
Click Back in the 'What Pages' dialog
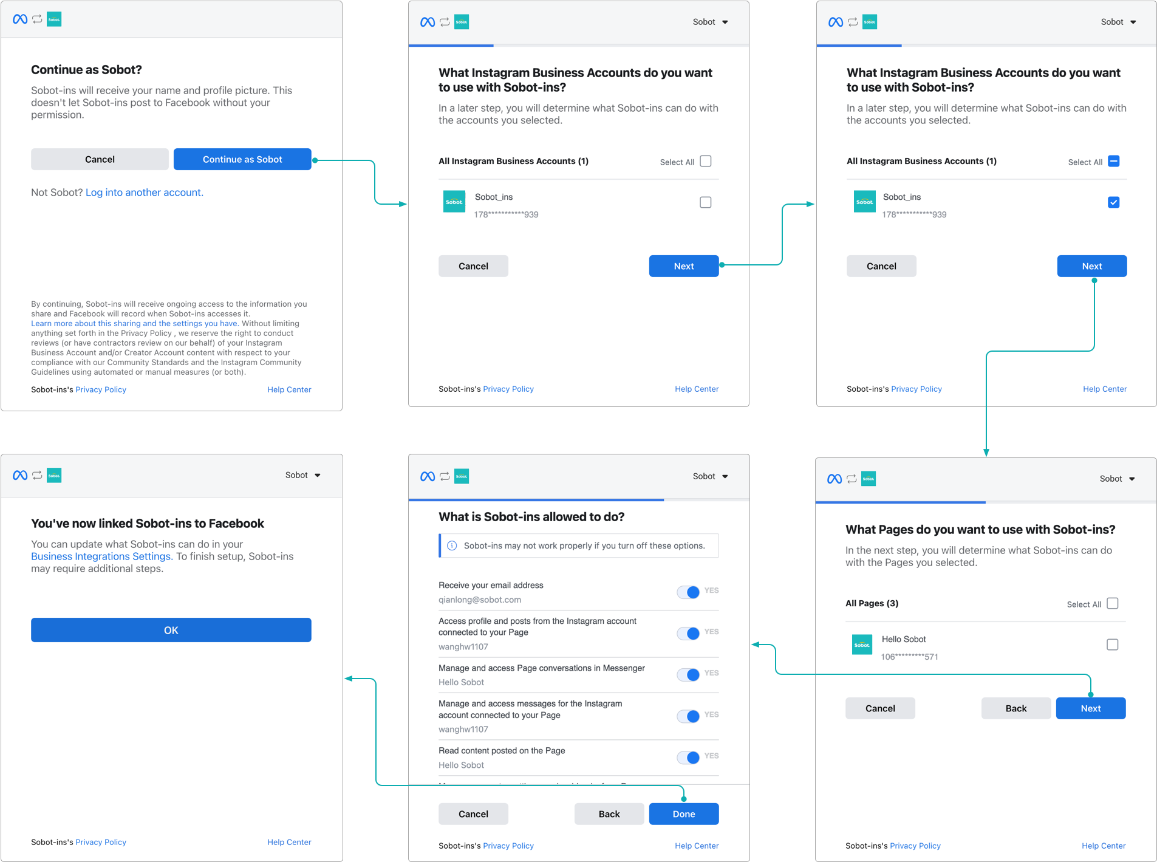1016,708
